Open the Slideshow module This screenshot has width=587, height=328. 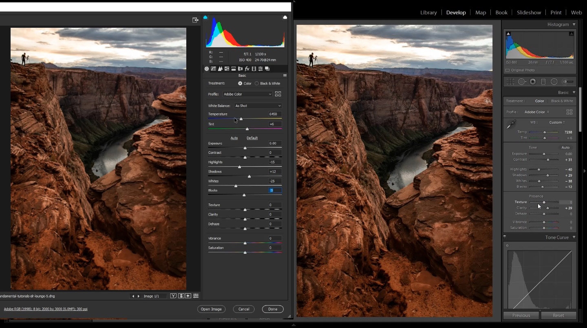pyautogui.click(x=529, y=13)
